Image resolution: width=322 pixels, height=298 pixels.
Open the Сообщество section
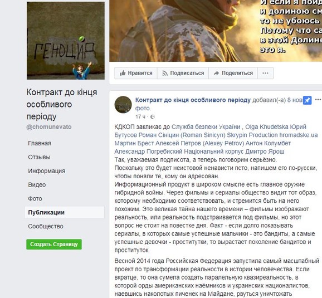tap(46, 226)
